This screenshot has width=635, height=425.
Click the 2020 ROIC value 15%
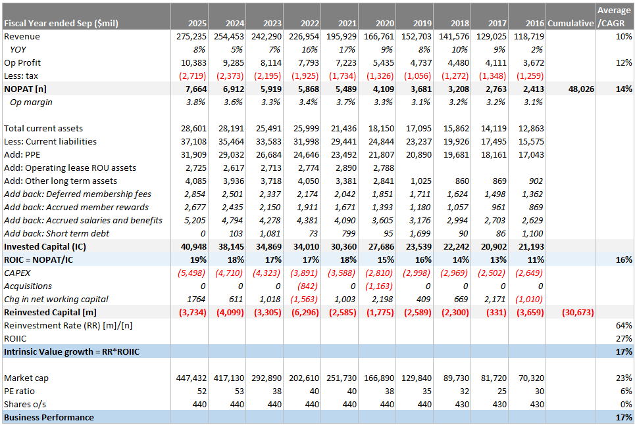386,259
